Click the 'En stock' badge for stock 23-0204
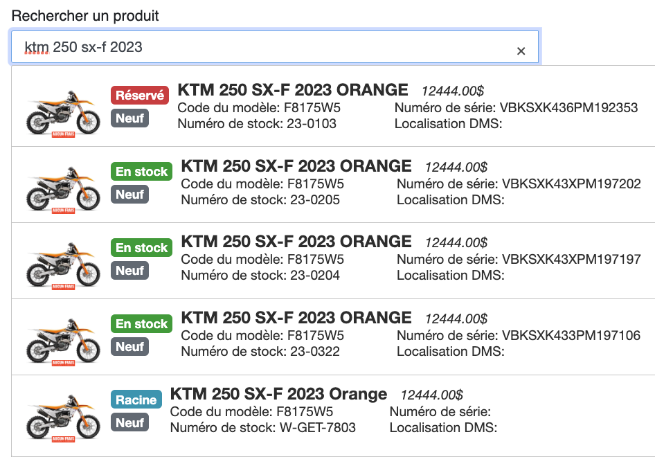This screenshot has width=655, height=457. (x=142, y=248)
